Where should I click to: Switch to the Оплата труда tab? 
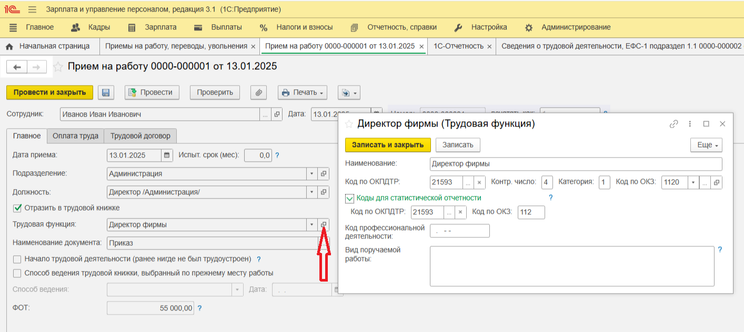[x=75, y=136]
